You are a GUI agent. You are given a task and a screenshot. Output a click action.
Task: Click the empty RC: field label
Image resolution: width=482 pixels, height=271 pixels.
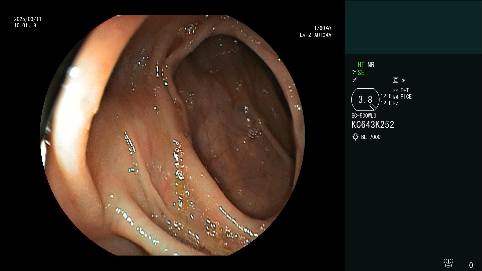pyautogui.click(x=396, y=103)
